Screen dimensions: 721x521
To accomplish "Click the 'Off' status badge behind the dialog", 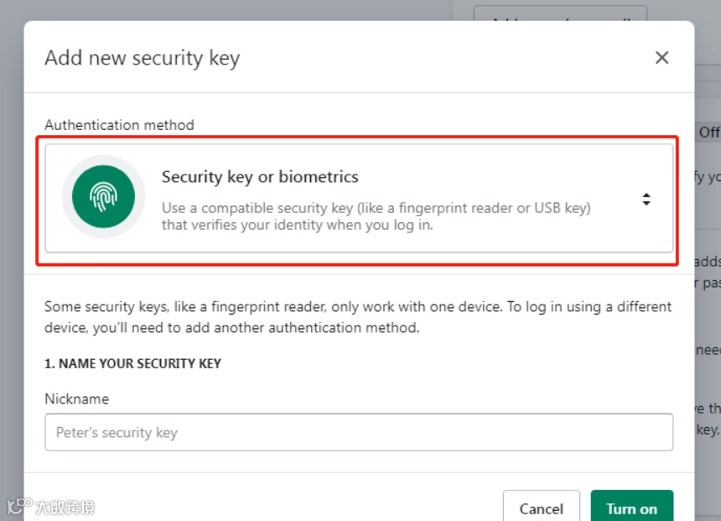I will pyautogui.click(x=708, y=132).
